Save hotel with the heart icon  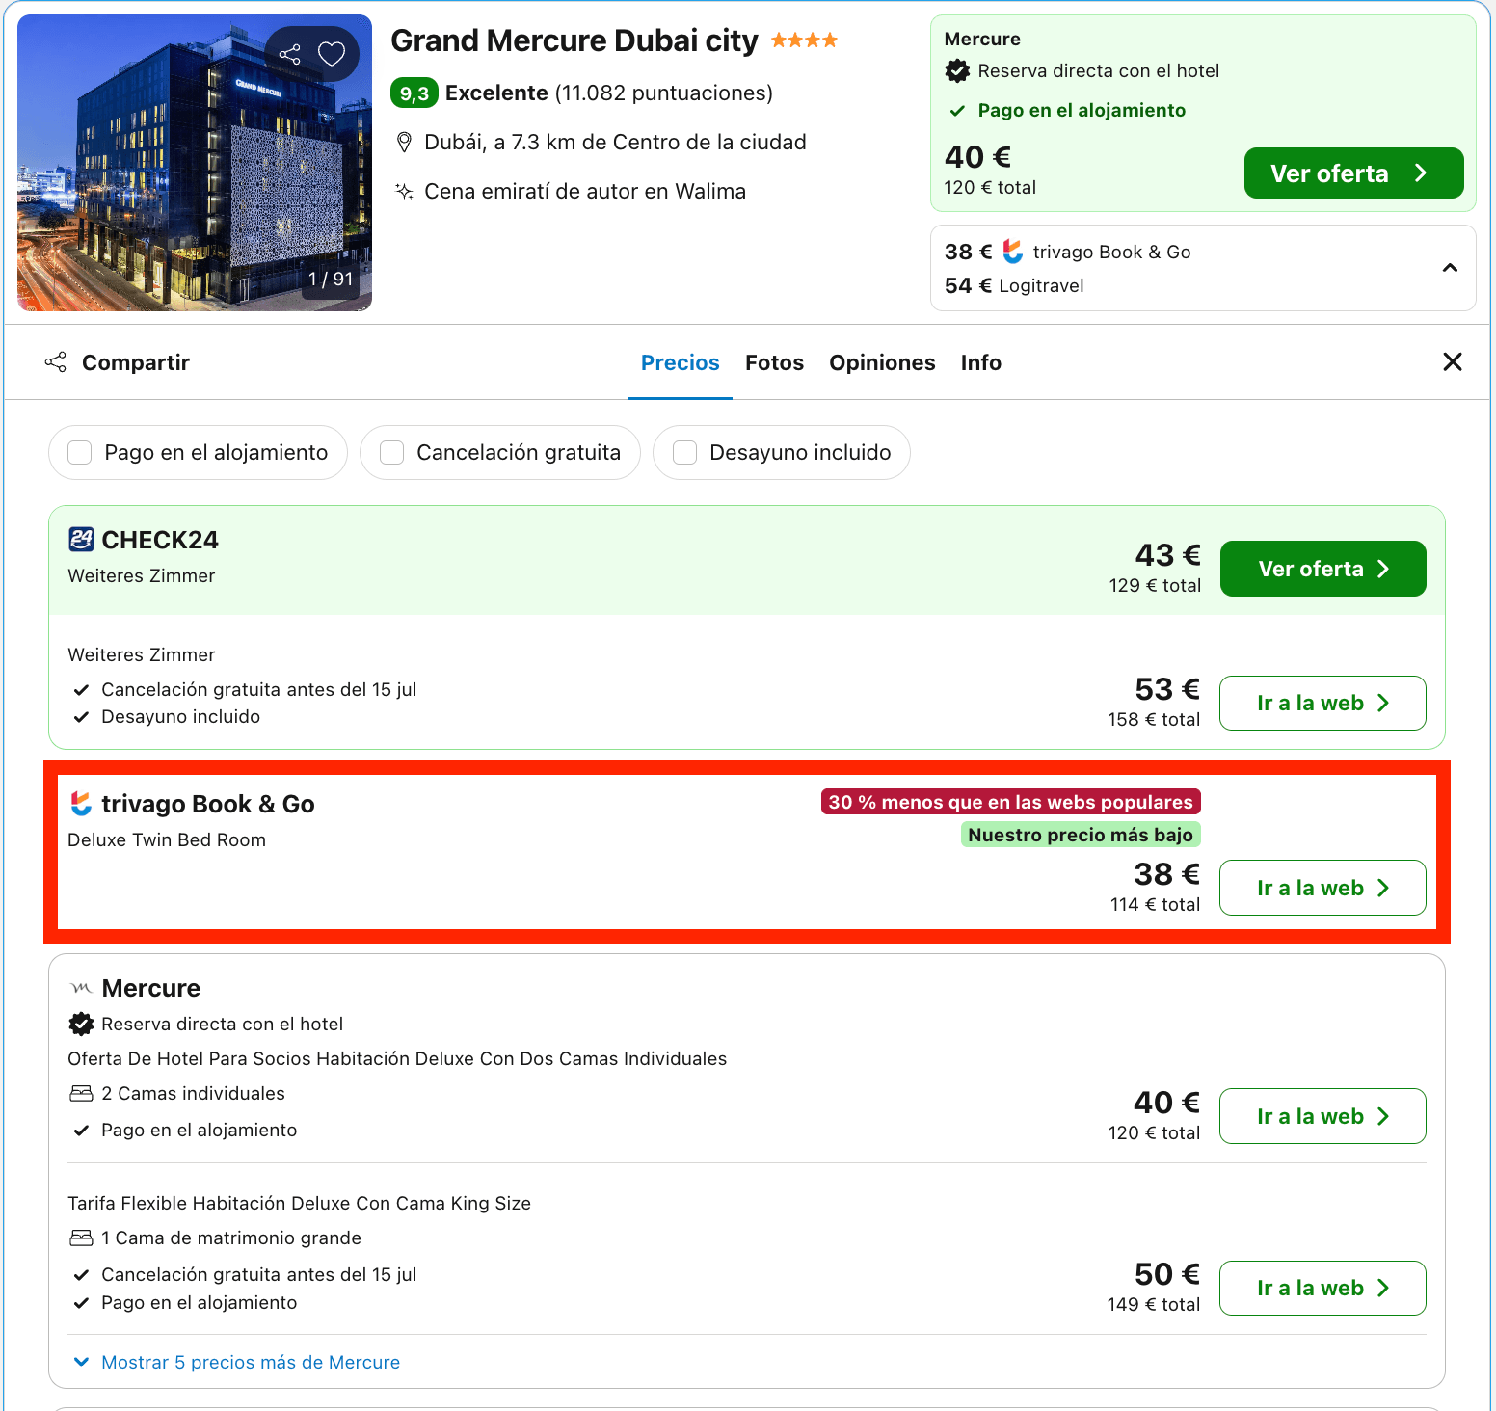pyautogui.click(x=332, y=54)
